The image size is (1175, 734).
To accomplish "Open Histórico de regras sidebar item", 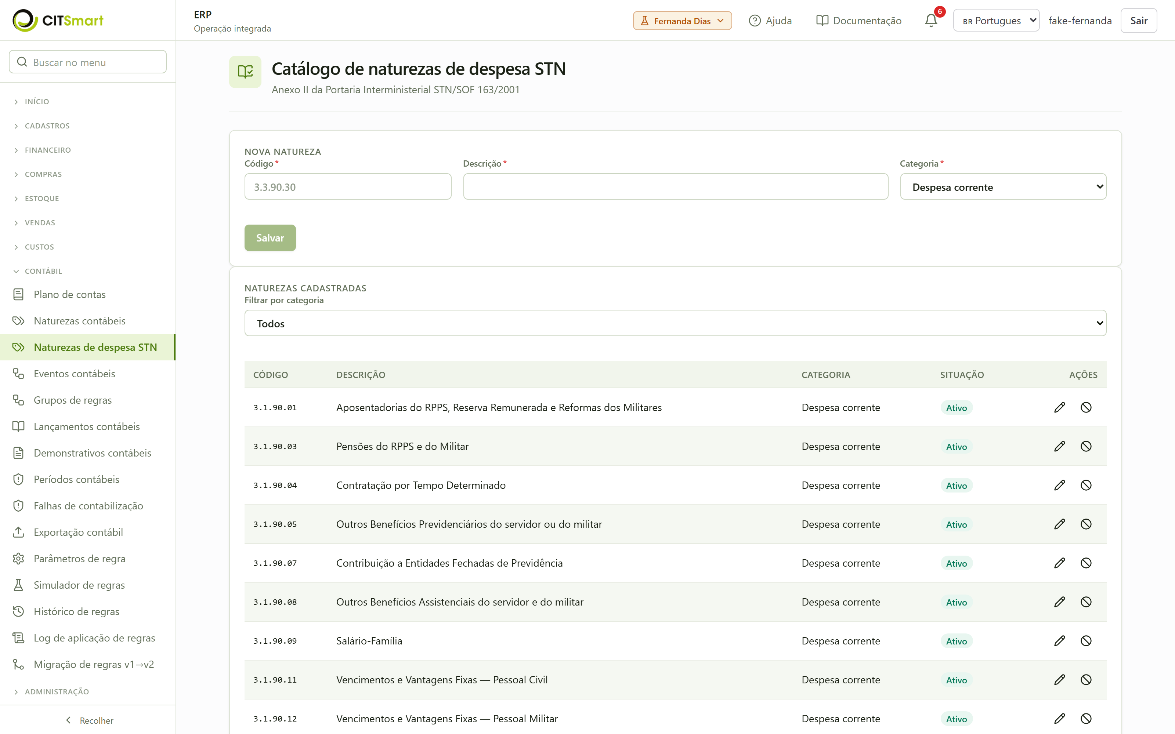I will [x=87, y=611].
